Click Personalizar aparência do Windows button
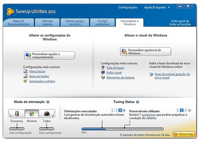Screen dimensions: 199x143 click(146, 51)
